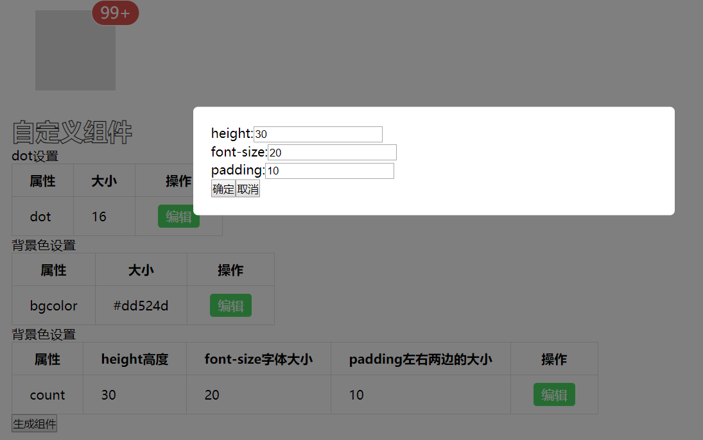Click the font-size字体大小 column header

(259, 359)
